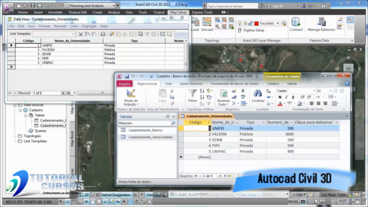Click Atualizar Tudo icon in Access

pos(223,94)
